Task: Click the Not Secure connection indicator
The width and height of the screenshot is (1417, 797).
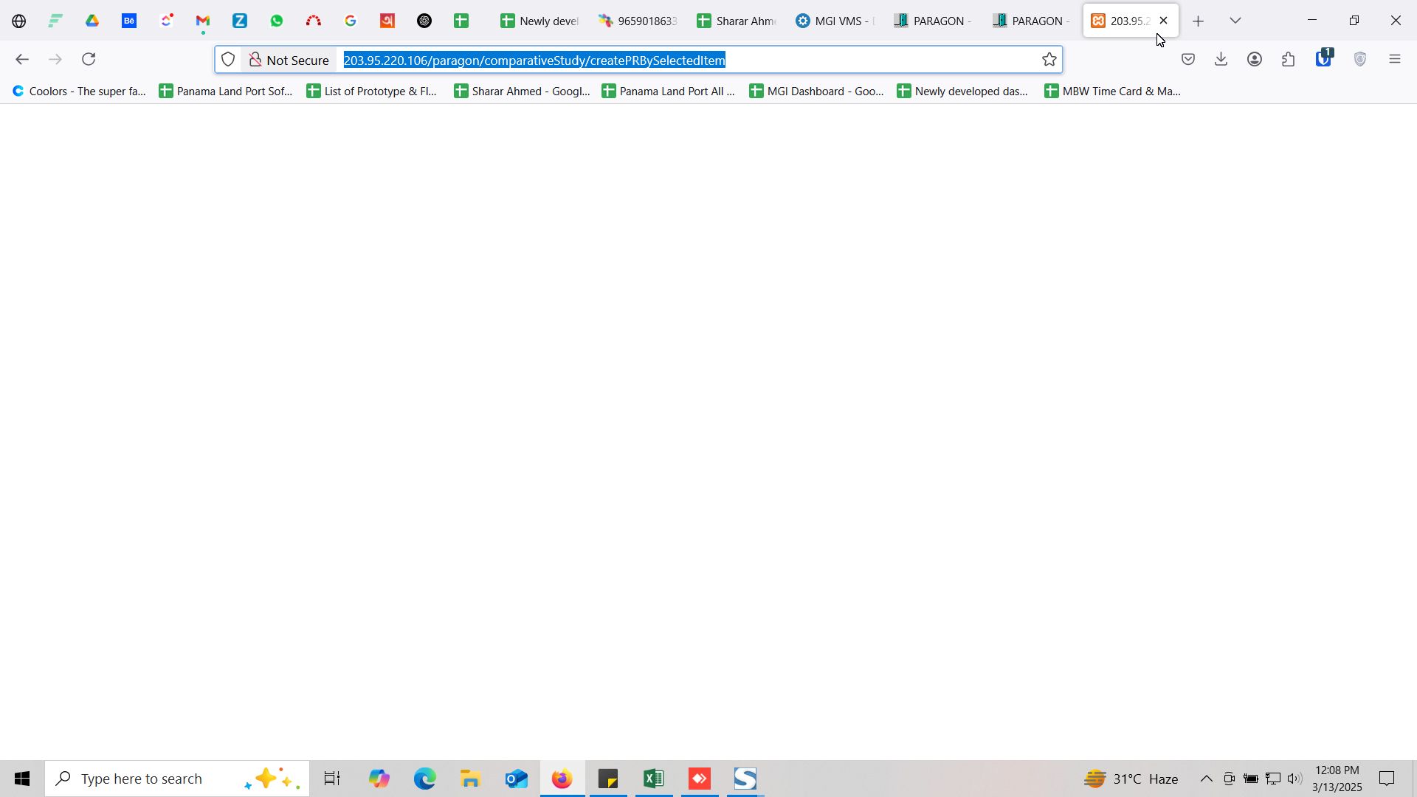Action: point(289,60)
